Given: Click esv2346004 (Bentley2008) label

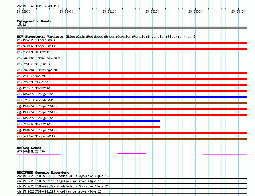Looking at the screenshot, I should pos(38,70).
